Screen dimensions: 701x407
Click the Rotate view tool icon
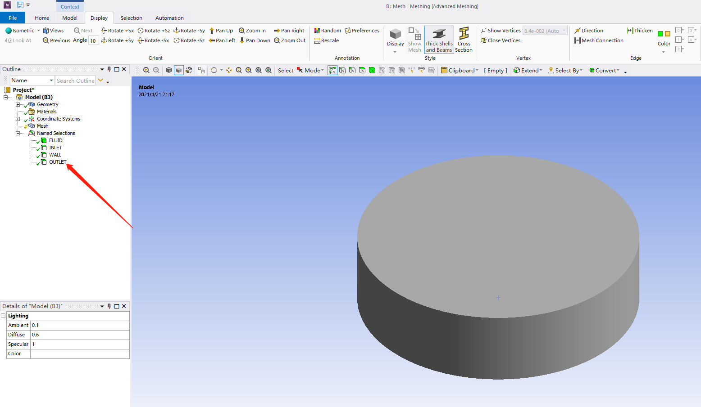(214, 70)
